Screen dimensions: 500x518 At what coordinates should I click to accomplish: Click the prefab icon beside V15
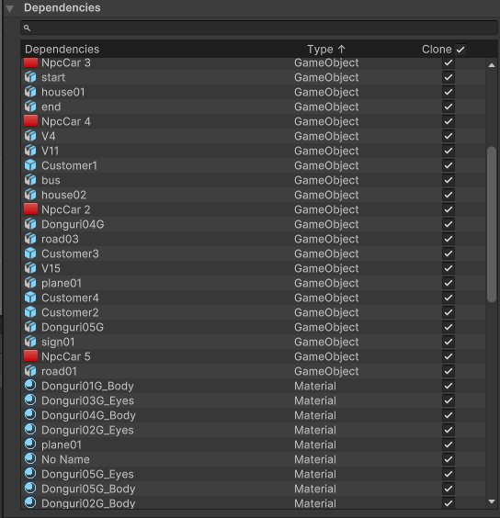[30, 268]
